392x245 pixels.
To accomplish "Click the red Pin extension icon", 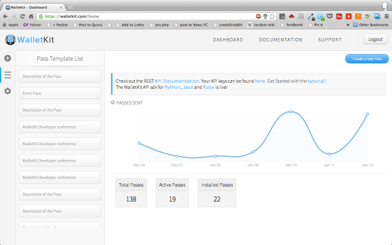I will point(339,17).
